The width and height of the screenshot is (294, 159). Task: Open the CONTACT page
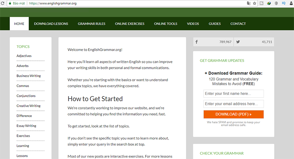pos(238,24)
